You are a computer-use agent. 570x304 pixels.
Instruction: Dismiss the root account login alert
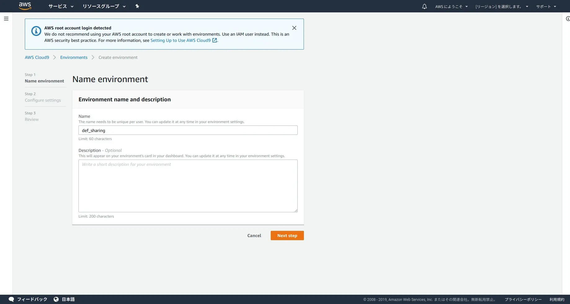pyautogui.click(x=294, y=28)
